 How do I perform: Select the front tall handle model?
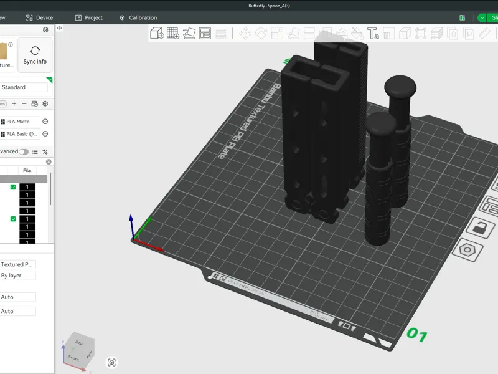[x=314, y=140]
